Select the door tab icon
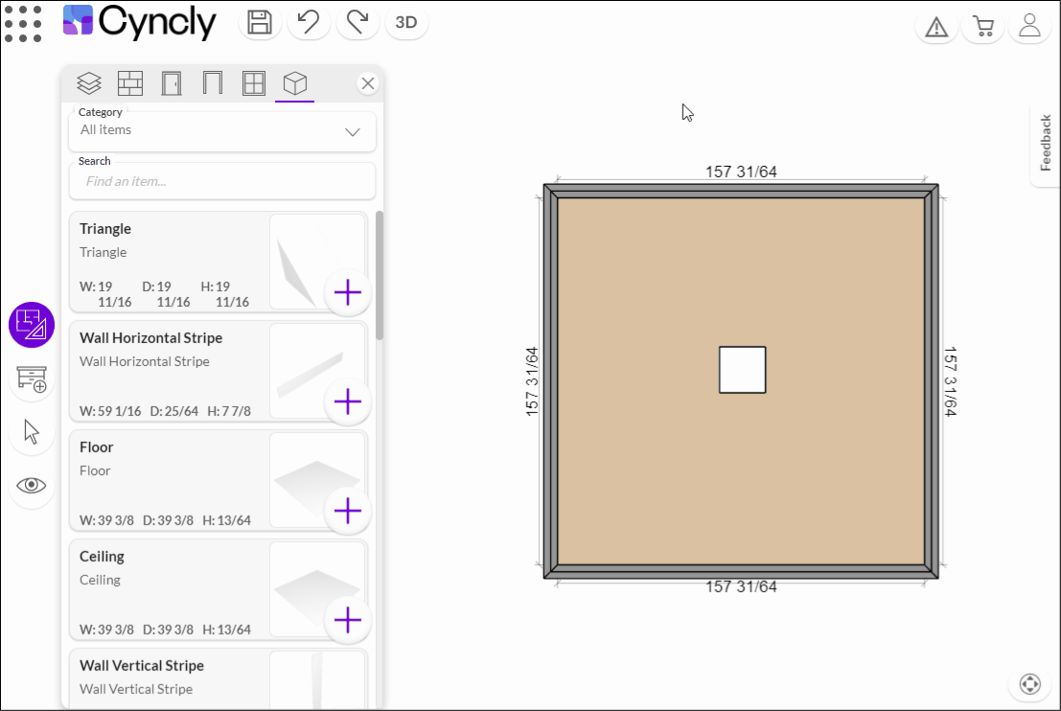1061x711 pixels. pos(172,83)
